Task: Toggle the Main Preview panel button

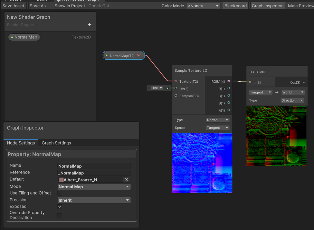Action: coord(301,6)
